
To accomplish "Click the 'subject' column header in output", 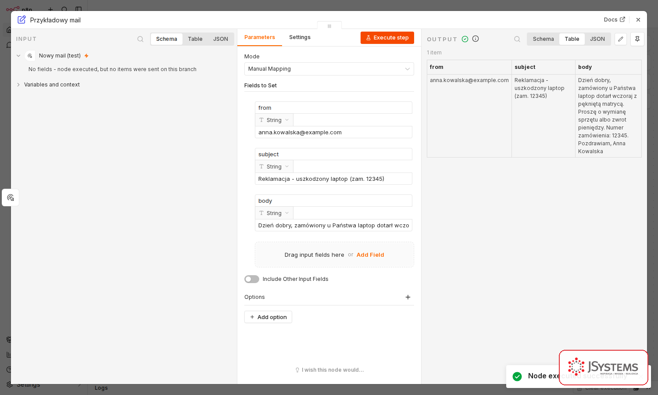I will tap(544, 67).
